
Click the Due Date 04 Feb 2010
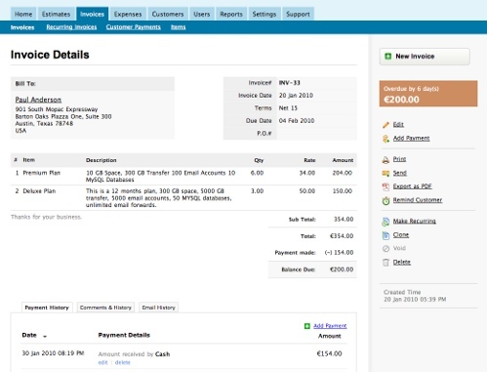[x=297, y=121]
